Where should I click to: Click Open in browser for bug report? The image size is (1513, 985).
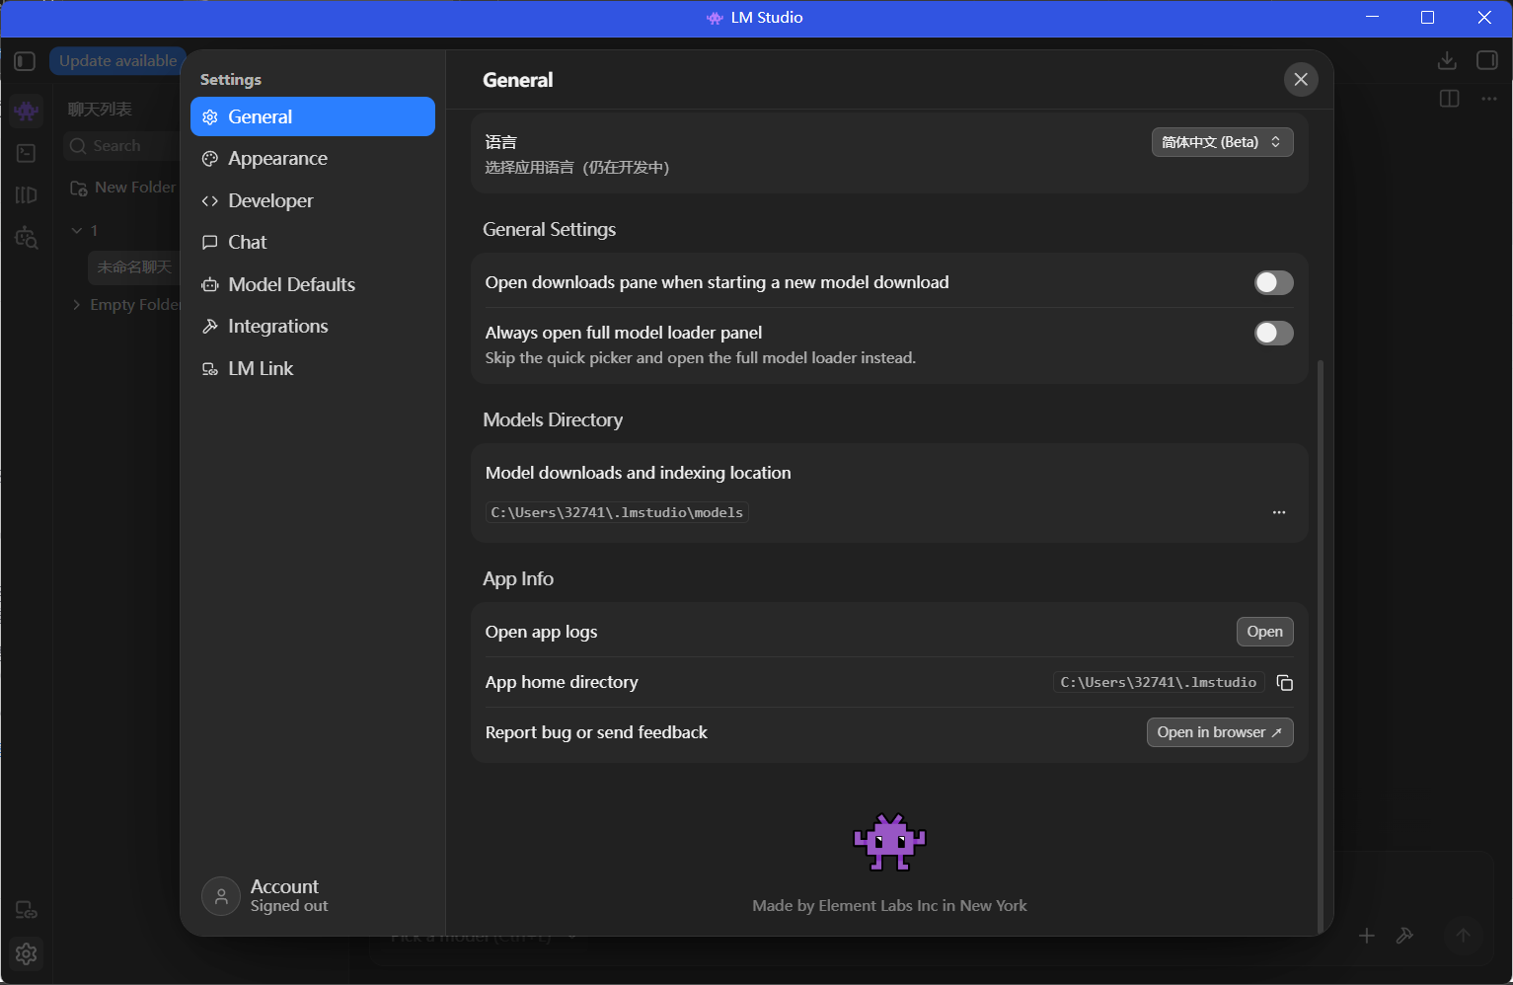(x=1220, y=732)
